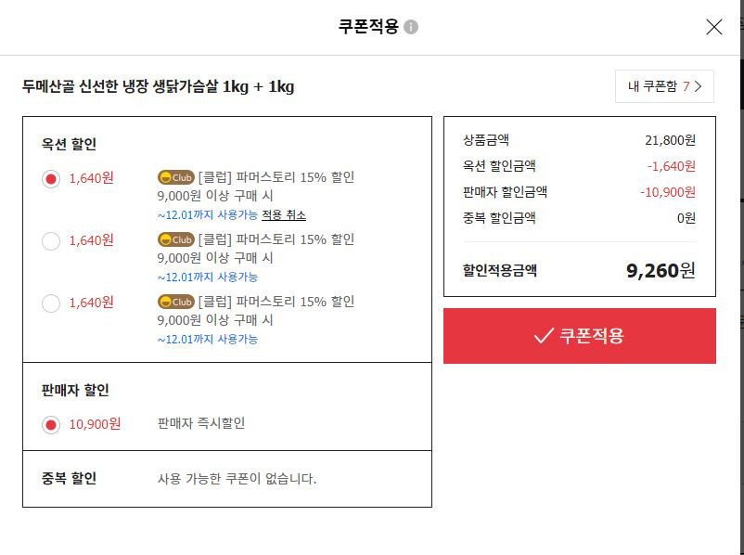Click the Club badge on the second coupon
Screen dimensions: 744x555
click(176, 239)
